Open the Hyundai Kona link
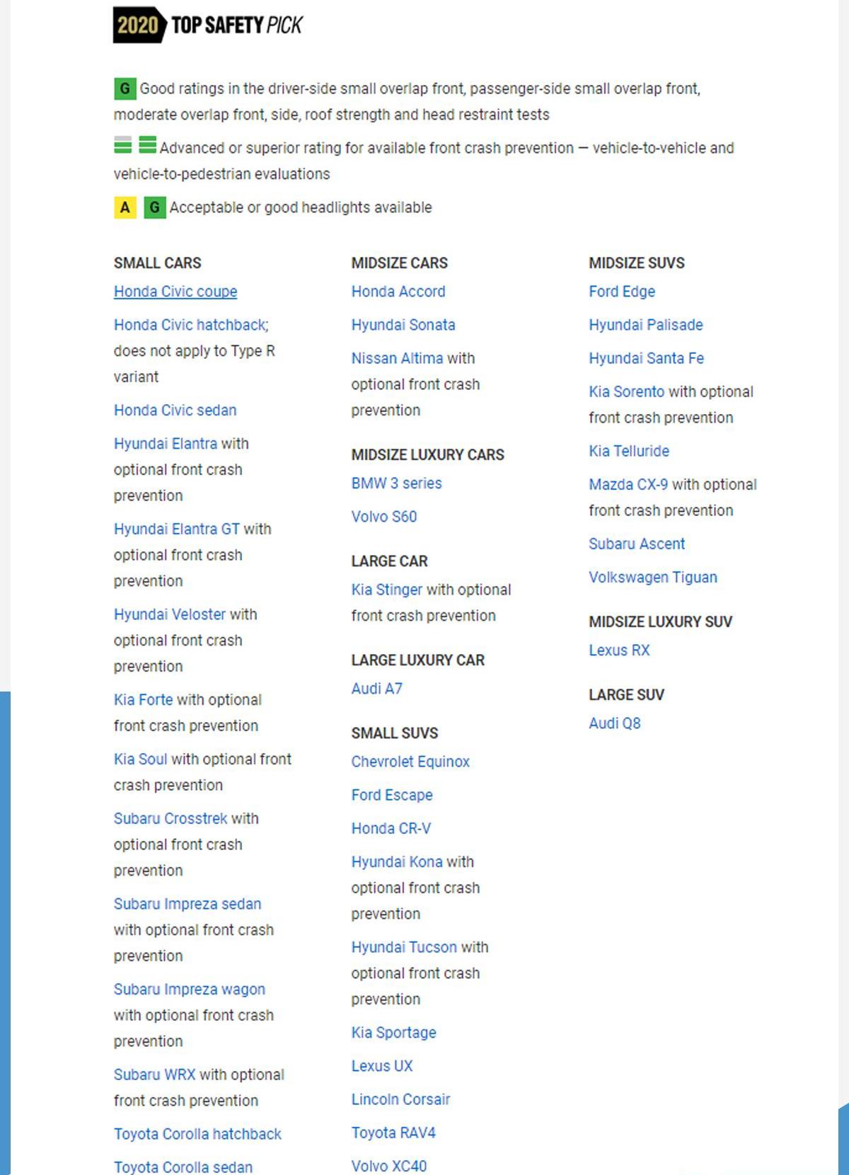Screen dimensions: 849x1175 [397, 861]
